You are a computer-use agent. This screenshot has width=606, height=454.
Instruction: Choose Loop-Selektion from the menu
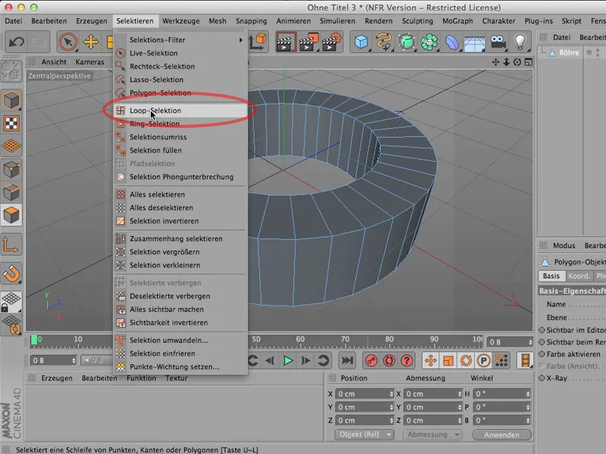pos(155,110)
